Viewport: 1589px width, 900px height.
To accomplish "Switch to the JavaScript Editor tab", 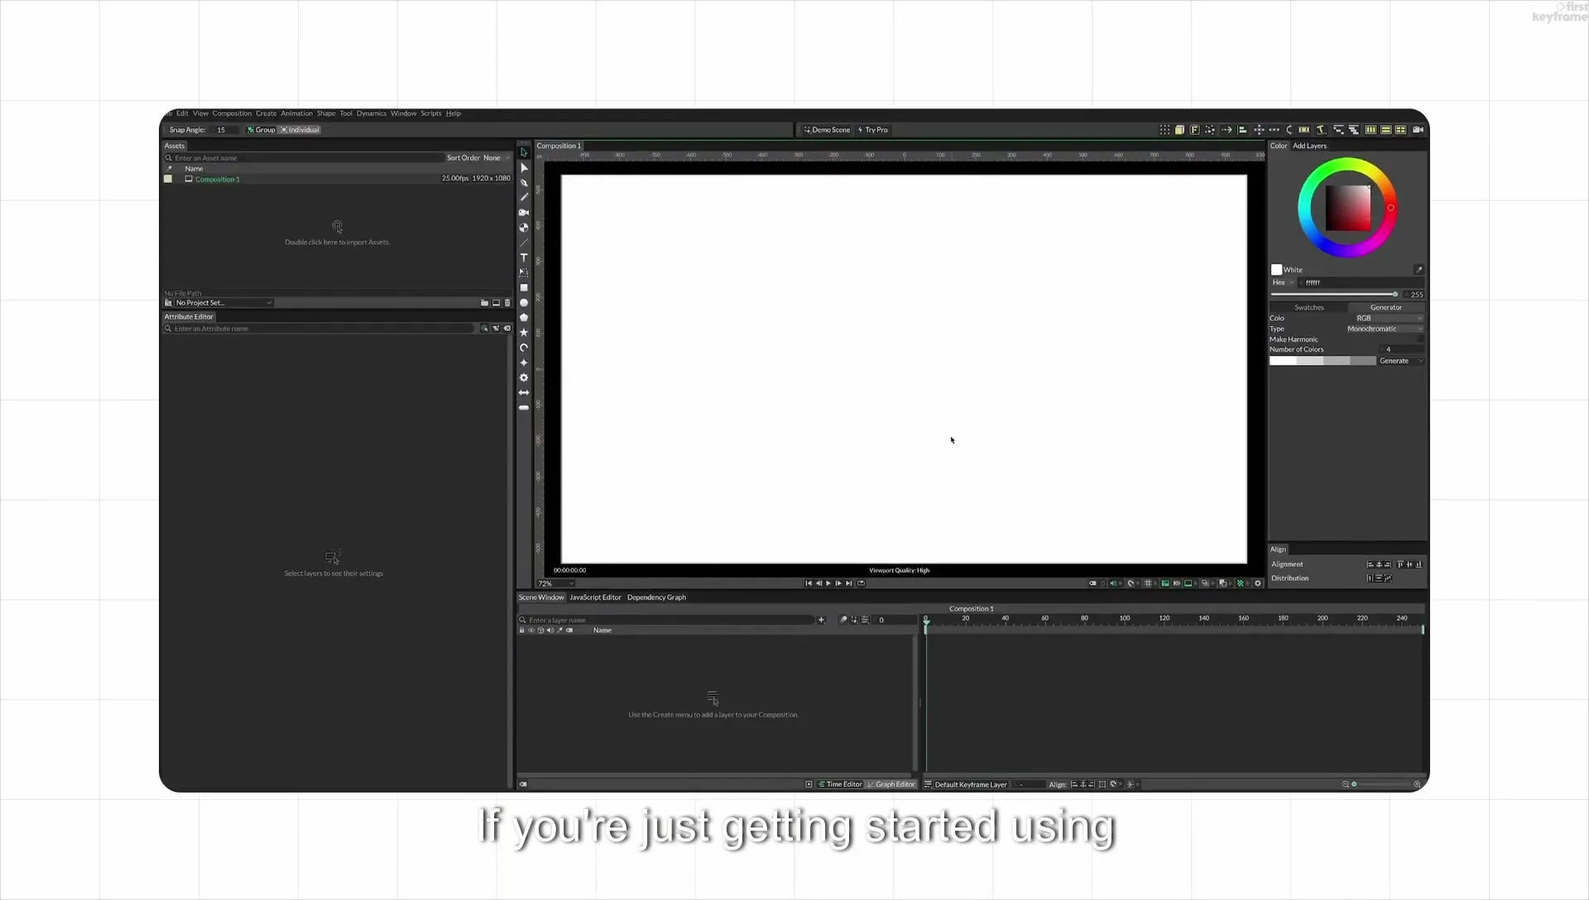I will tap(595, 597).
